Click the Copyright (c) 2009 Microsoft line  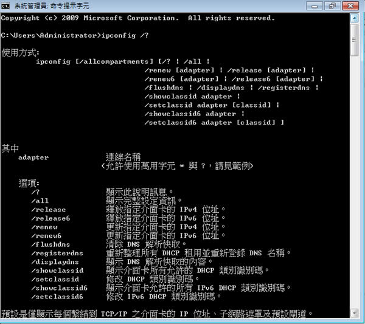click(138, 18)
